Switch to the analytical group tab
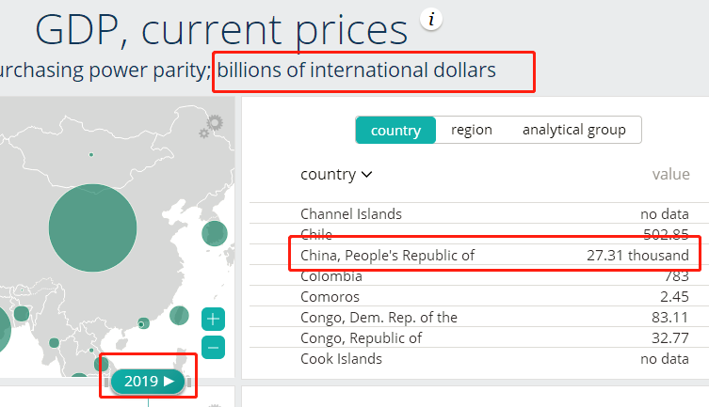This screenshot has height=407, width=709. coord(574,130)
